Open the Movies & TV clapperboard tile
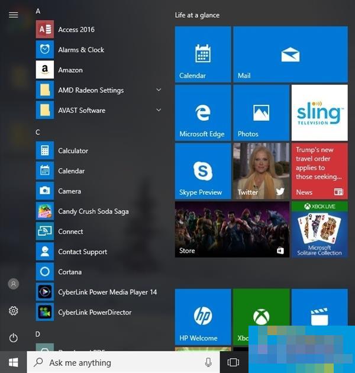Image resolution: width=355 pixels, height=373 pixels. click(319, 307)
